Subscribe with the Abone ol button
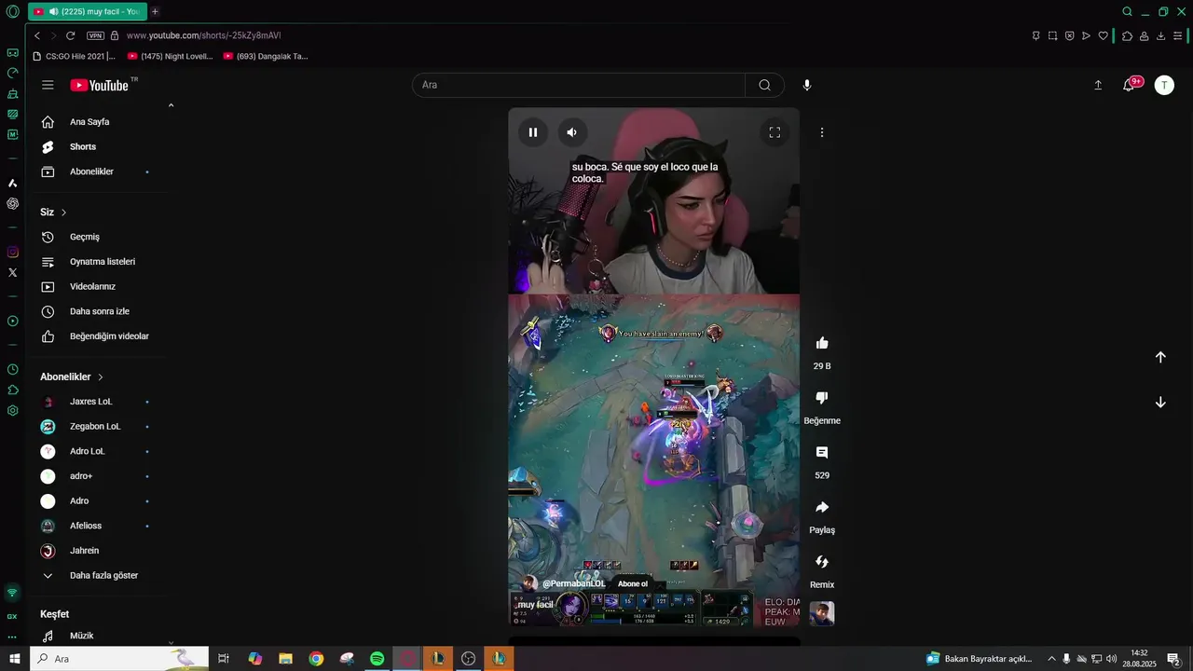This screenshot has width=1193, height=671. tap(633, 584)
